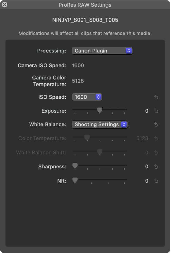Reset the Exposure value using the reset arrow
Screen dimensions: 171x253
(x=156, y=111)
